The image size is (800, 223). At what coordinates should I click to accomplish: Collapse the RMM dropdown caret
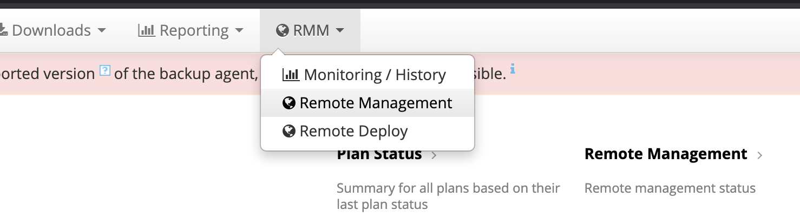[339, 31]
